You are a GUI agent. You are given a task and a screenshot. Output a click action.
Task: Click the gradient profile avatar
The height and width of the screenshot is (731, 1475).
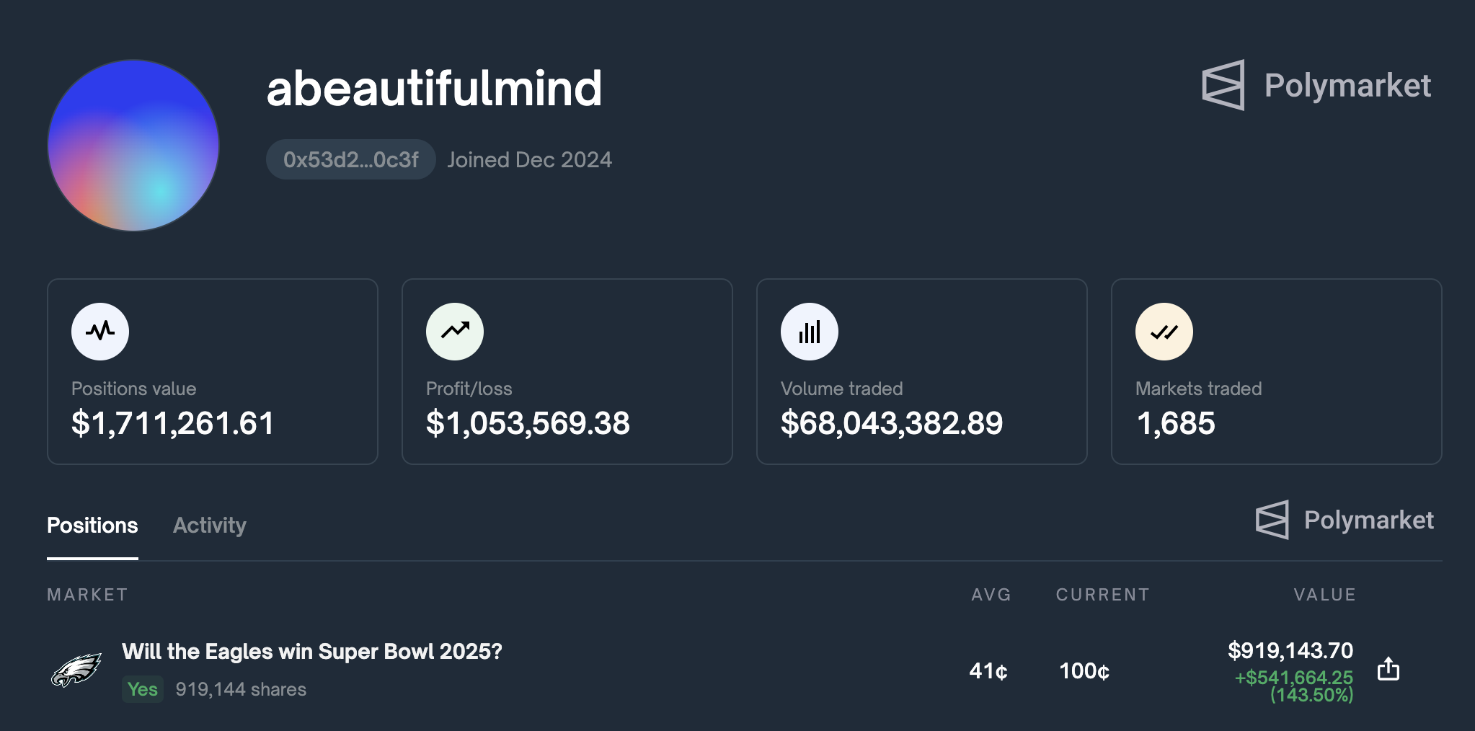pyautogui.click(x=133, y=146)
